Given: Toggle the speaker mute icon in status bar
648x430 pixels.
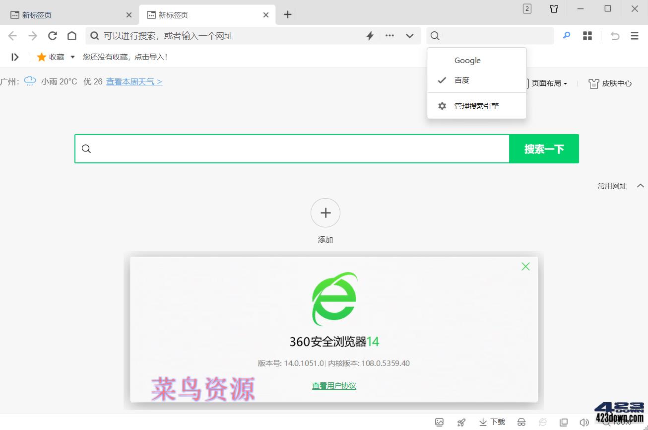Looking at the screenshot, I should [584, 422].
